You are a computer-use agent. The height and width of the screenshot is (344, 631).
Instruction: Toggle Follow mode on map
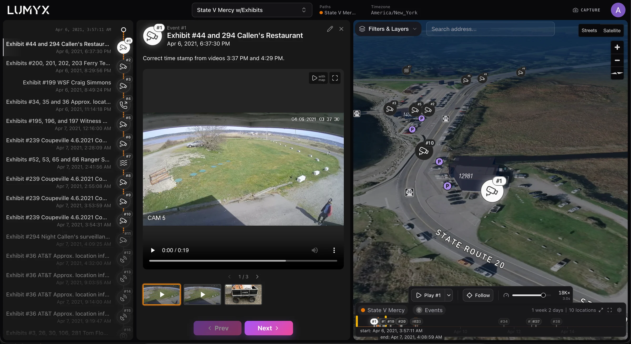(478, 295)
